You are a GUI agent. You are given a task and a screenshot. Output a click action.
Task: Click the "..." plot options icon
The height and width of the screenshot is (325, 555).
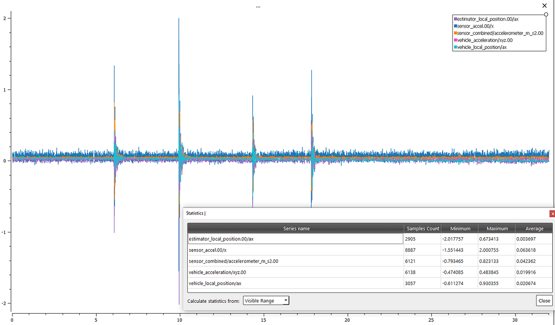point(258,6)
